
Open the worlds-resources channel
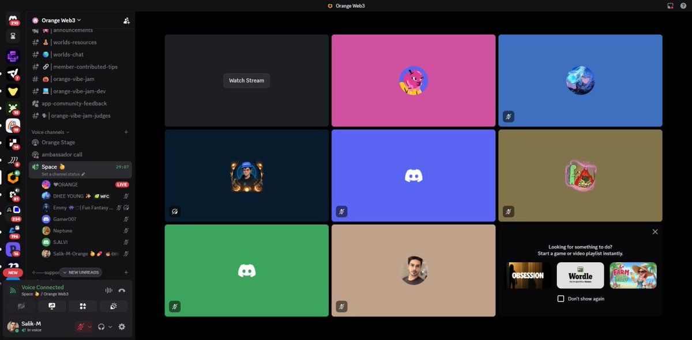[x=81, y=43]
